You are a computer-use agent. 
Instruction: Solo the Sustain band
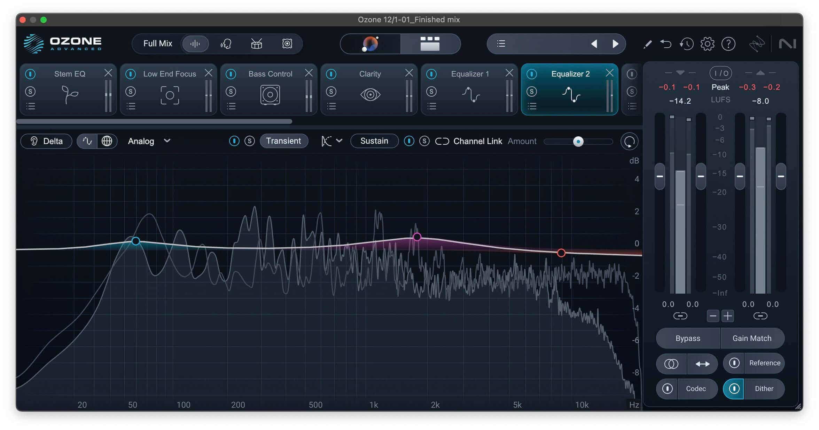click(424, 141)
